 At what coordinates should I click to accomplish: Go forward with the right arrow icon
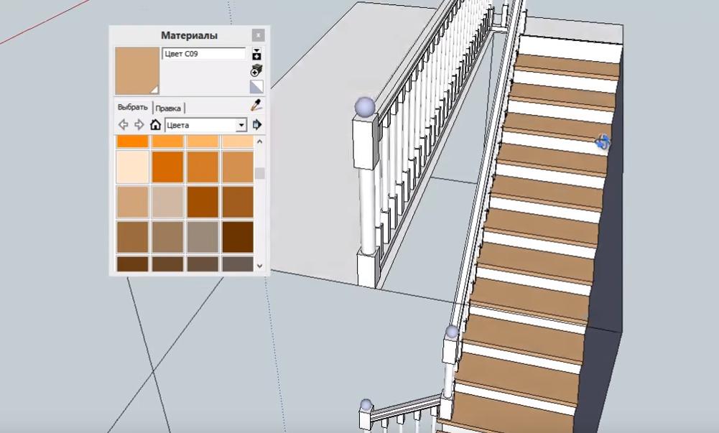coord(139,125)
